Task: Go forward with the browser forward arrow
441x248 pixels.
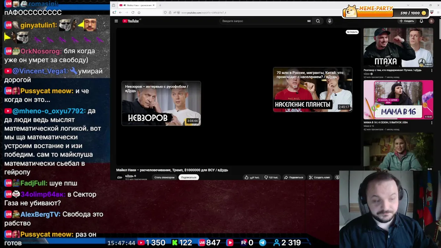Action: point(126,12)
